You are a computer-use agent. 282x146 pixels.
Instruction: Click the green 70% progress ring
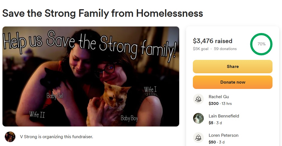click(261, 44)
